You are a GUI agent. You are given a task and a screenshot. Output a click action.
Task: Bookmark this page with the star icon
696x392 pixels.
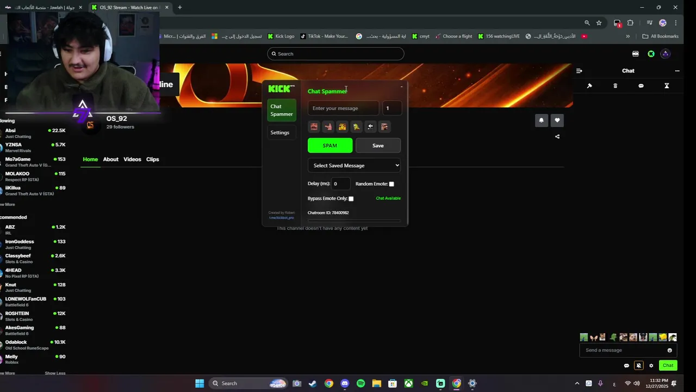click(599, 23)
